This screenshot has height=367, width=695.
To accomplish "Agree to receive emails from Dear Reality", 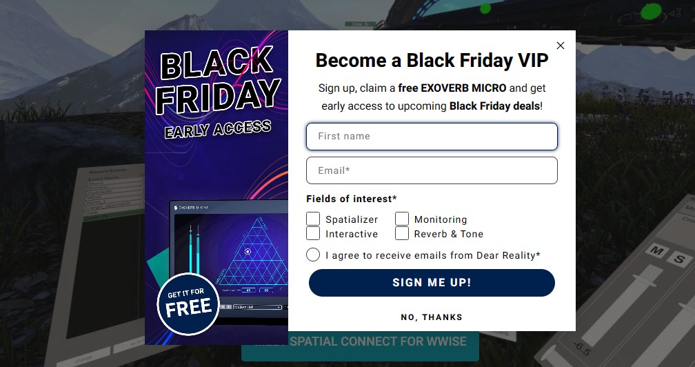I will pos(313,255).
